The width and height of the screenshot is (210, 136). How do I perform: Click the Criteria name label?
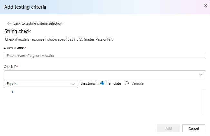pyautogui.click(x=14, y=48)
